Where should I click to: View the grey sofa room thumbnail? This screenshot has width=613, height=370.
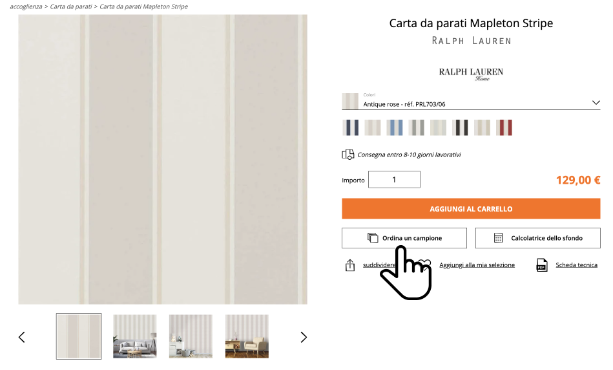[x=135, y=336]
